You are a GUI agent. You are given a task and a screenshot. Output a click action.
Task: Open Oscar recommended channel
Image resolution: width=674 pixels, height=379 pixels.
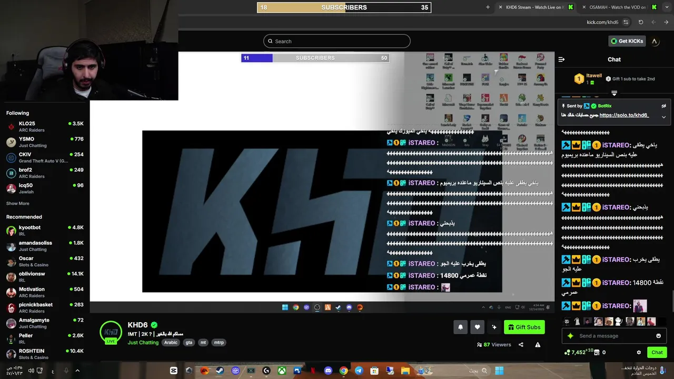coord(45,261)
